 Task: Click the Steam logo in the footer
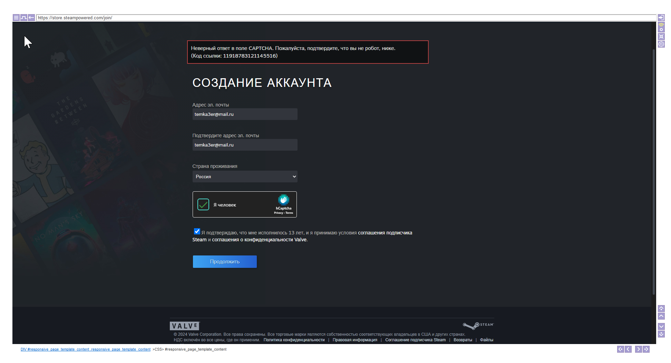[478, 325]
